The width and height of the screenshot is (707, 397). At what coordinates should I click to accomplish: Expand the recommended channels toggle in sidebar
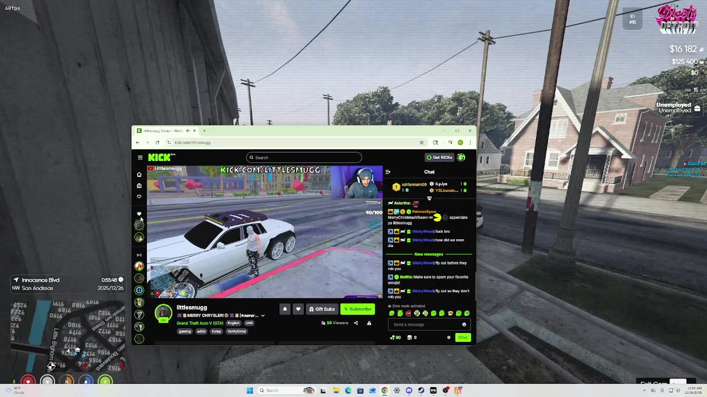(139, 255)
